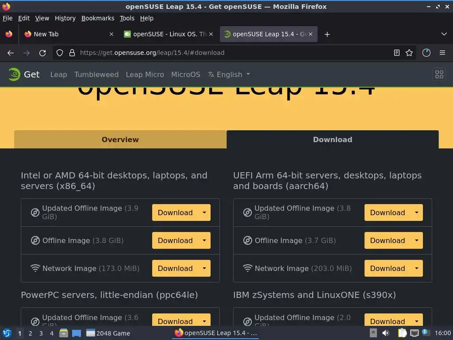Switch to virtual desktop 4
This screenshot has height=340, width=453.
52,333
